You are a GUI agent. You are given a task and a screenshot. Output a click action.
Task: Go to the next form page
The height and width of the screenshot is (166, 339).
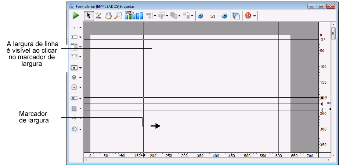tap(224, 16)
